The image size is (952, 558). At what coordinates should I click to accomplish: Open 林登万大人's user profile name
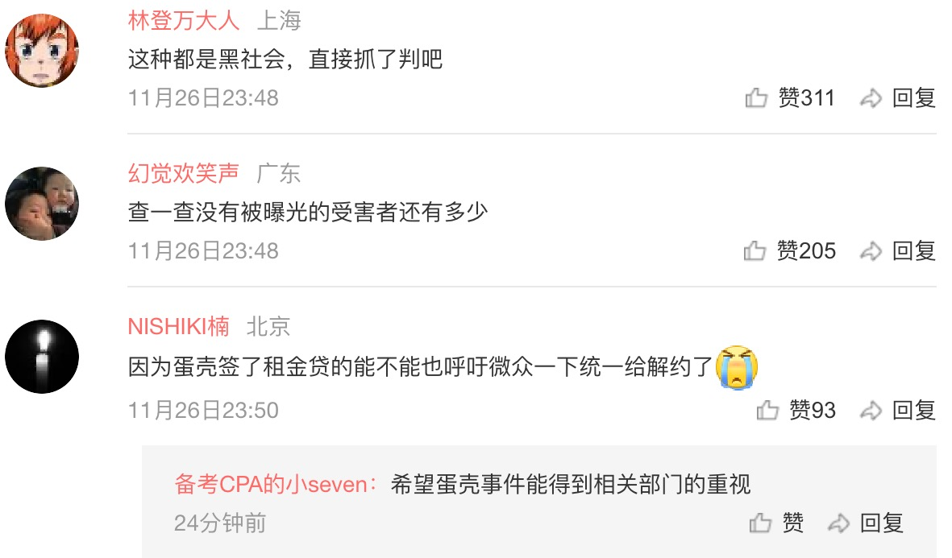(183, 21)
